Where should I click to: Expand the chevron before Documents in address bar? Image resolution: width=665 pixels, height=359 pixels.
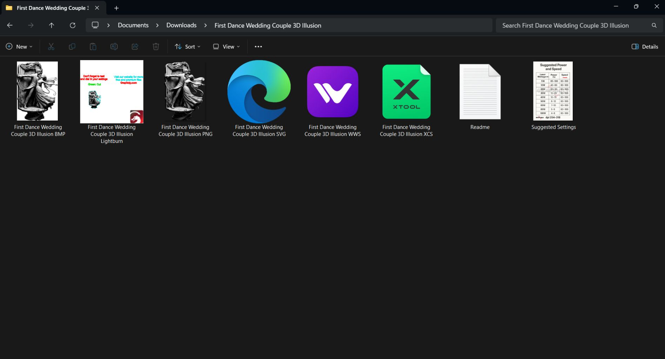[108, 25]
